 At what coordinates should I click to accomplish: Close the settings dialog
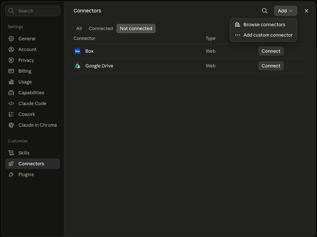tap(306, 11)
